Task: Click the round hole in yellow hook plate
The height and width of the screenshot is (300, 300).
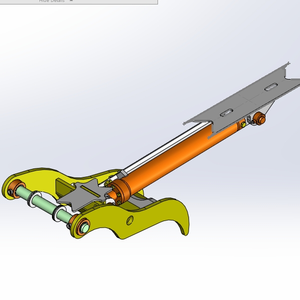Action: [130, 219]
